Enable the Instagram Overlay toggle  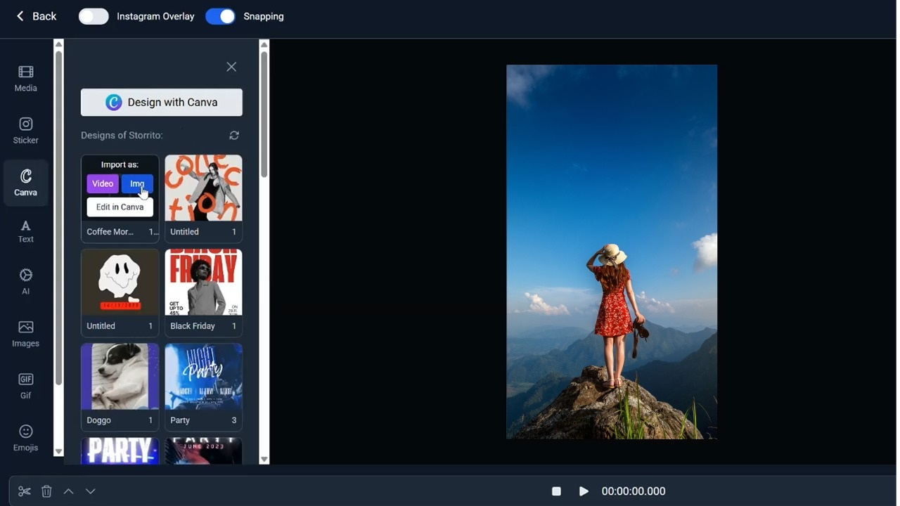click(94, 16)
